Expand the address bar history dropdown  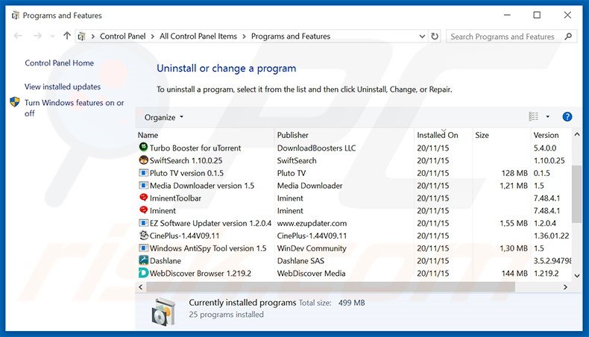click(422, 37)
